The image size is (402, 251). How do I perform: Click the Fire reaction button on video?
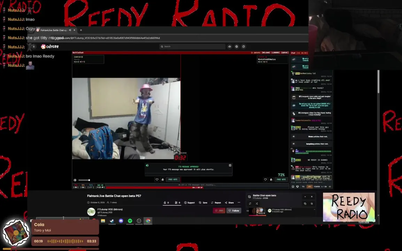(167, 203)
